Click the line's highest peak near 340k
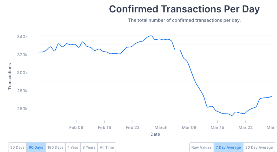The height and width of the screenshot is (152, 277). tap(151, 36)
